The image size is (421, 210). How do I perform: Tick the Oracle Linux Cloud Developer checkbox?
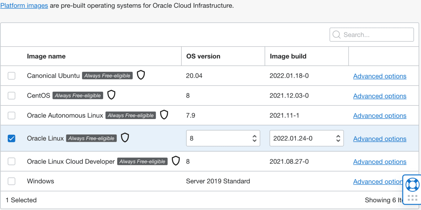[12, 161]
